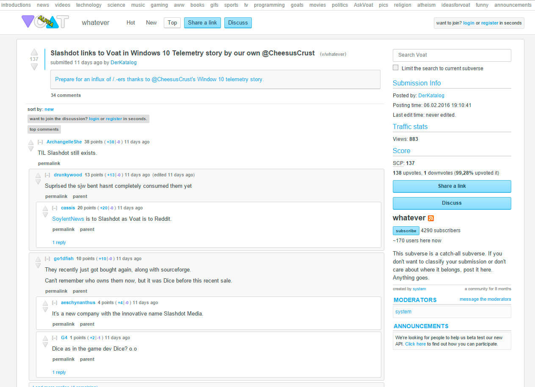Viewport: 535px width, 387px height.
Task: Open the announcements subverse in top bar
Action: point(513,5)
